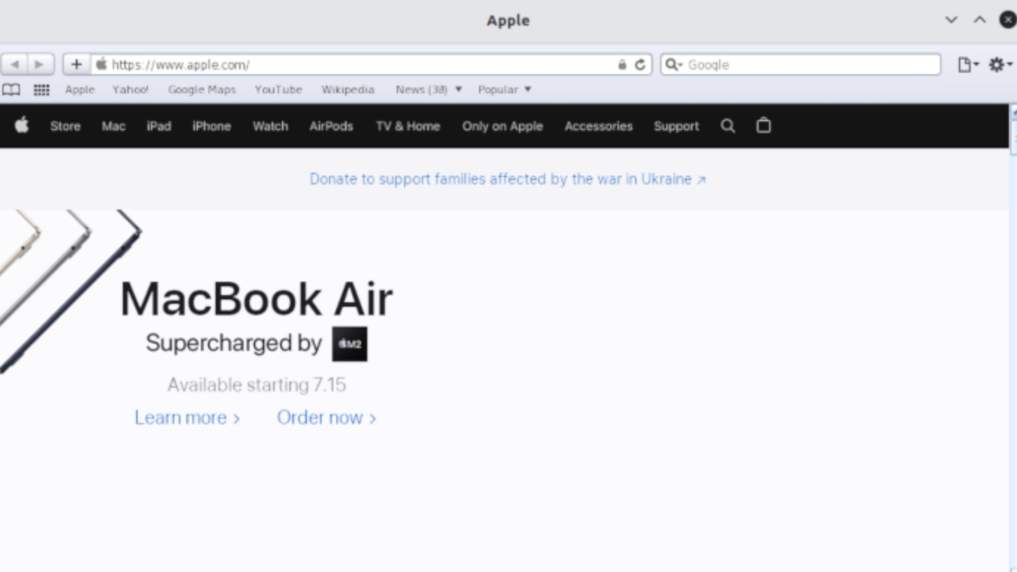
Task: Click the MacBook Air Order now link
Action: pos(326,418)
